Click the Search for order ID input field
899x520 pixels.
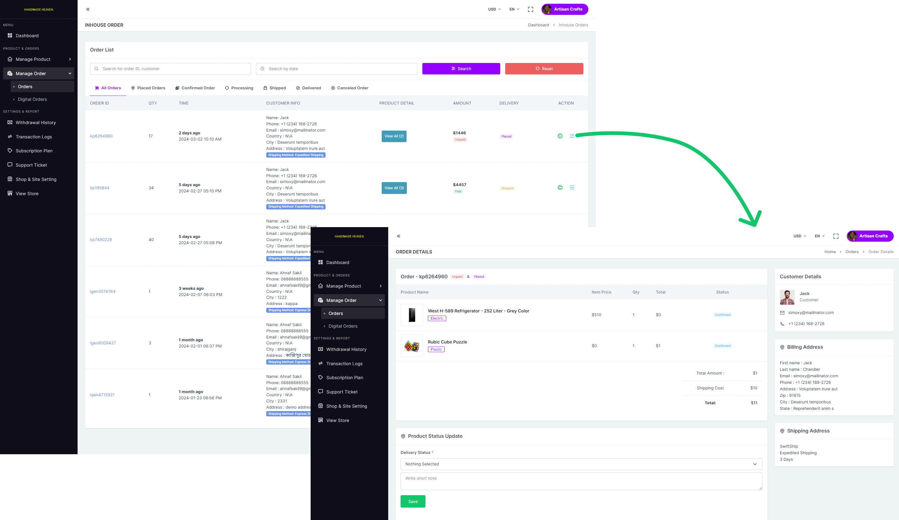coord(171,69)
